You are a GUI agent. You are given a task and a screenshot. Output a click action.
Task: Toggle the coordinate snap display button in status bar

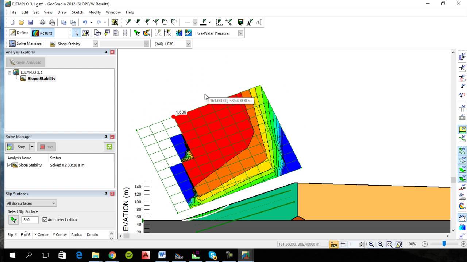coord(334,244)
